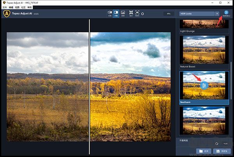
Task: Open the Controls panel icon
Action: click(226, 13)
